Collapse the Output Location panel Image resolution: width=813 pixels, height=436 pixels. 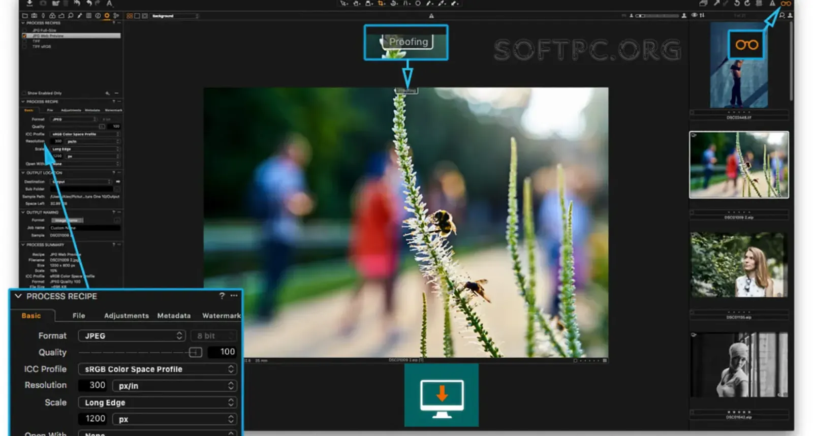pos(23,173)
